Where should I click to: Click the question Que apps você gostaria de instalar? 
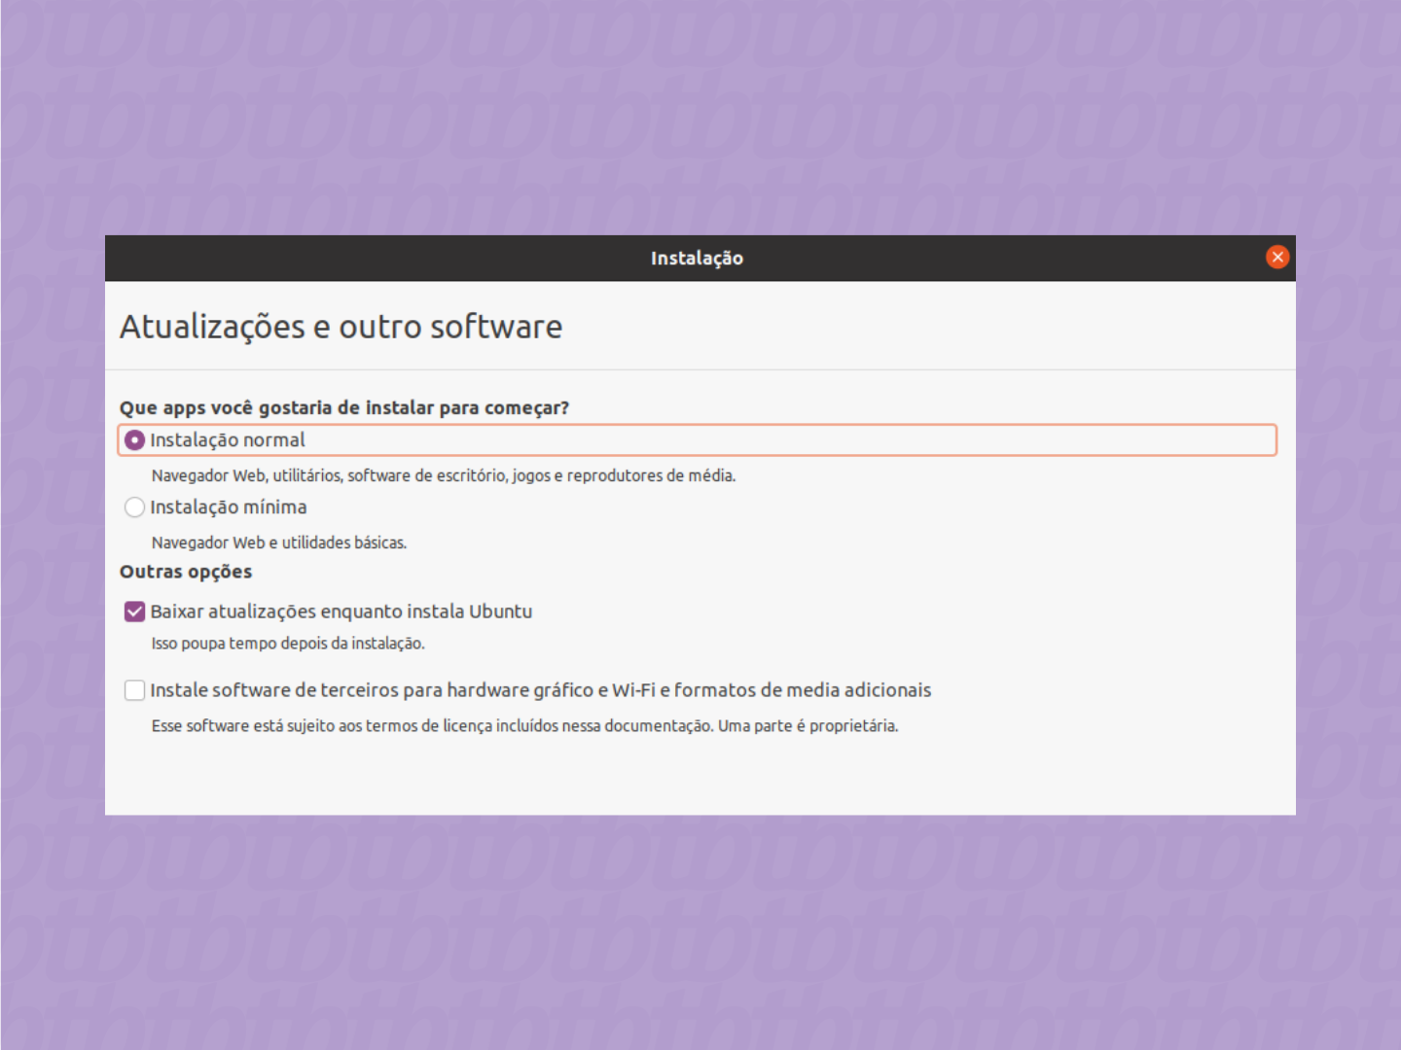344,407
